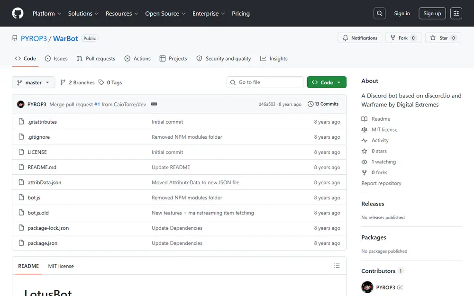
Task: Open attribData.json file
Action: coord(45,182)
